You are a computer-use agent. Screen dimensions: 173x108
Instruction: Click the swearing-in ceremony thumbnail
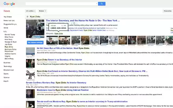pos(30,63)
